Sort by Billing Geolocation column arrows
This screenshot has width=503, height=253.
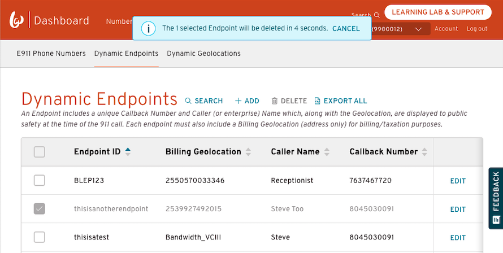248,152
